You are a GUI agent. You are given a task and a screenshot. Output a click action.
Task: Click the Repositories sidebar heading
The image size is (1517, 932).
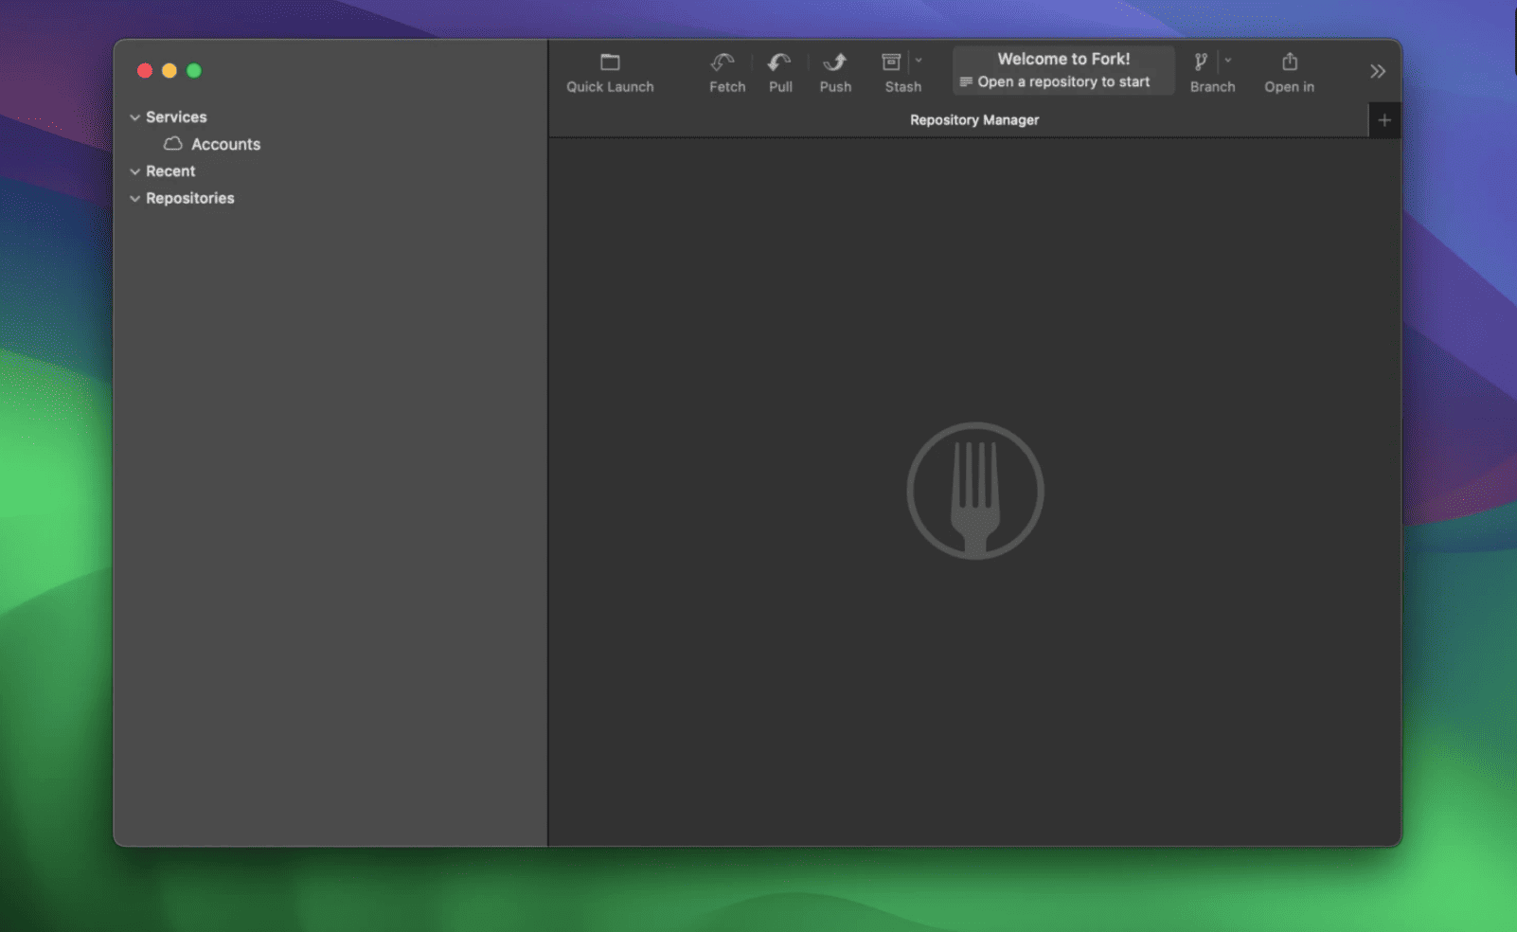tap(190, 198)
